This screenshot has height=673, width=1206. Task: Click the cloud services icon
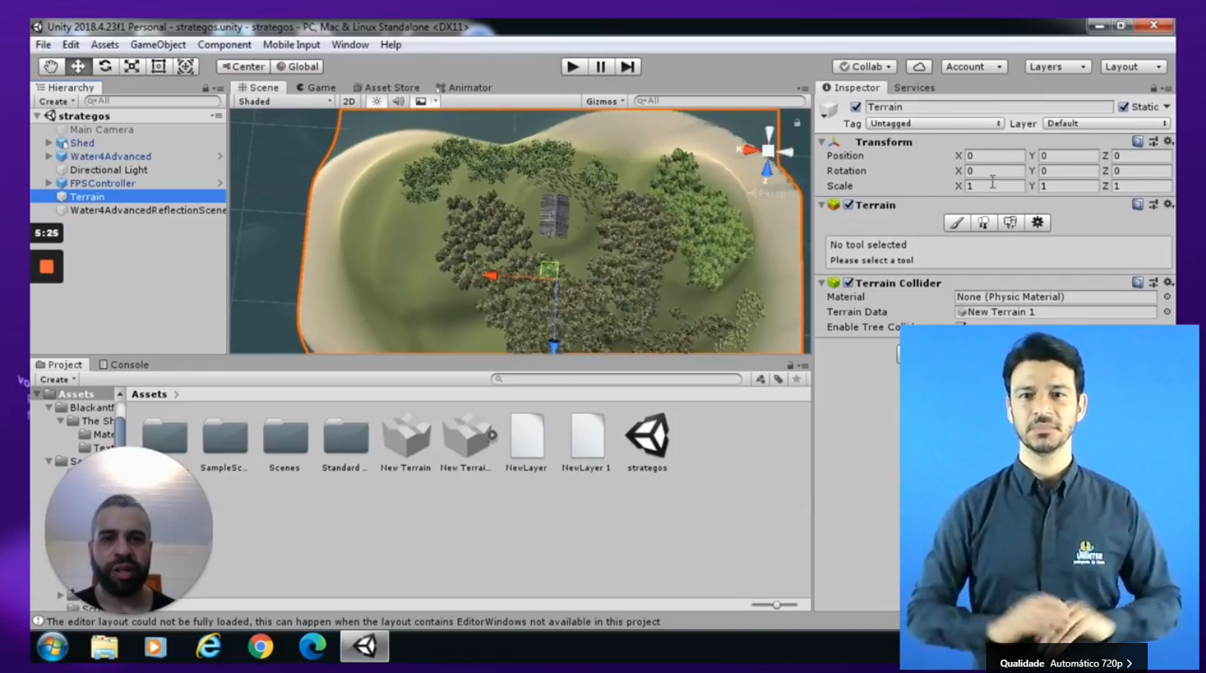coord(918,67)
